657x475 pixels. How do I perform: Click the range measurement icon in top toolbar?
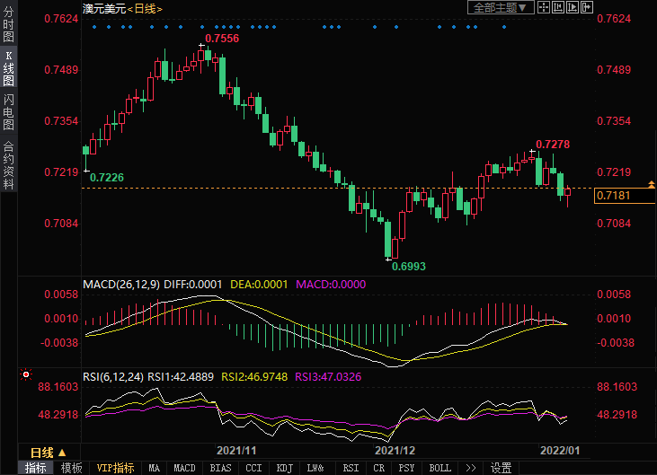[559, 8]
